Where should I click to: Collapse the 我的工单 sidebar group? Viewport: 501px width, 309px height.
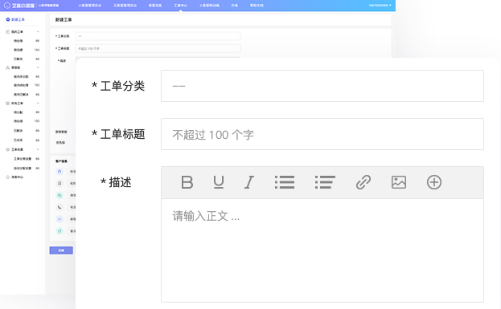click(x=38, y=32)
